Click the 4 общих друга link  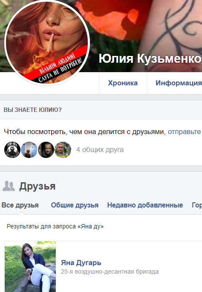(100, 150)
